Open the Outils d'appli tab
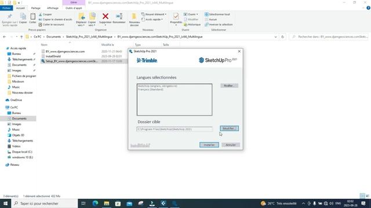Screen dimensions: 371x208 pos(74,8)
